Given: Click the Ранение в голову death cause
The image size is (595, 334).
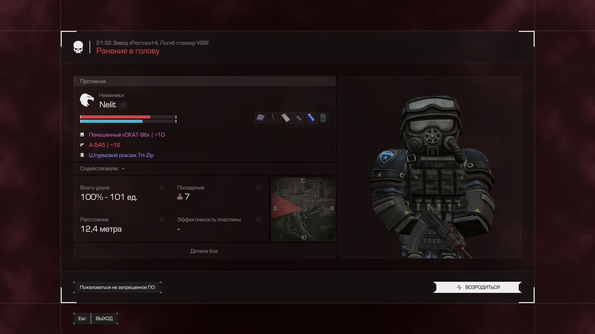Looking at the screenshot, I should [128, 51].
